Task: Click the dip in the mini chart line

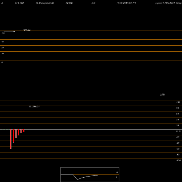Action: coord(77,179)
